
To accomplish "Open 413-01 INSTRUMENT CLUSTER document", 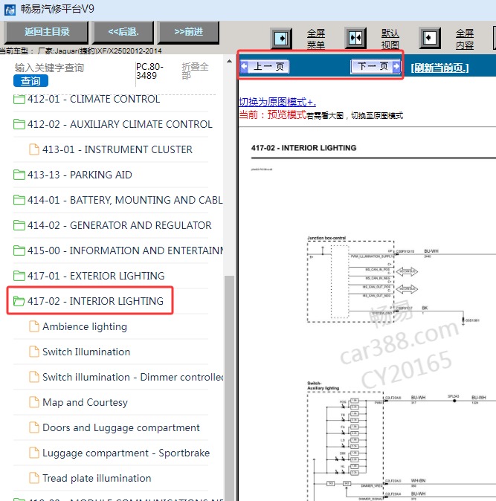I will [117, 149].
